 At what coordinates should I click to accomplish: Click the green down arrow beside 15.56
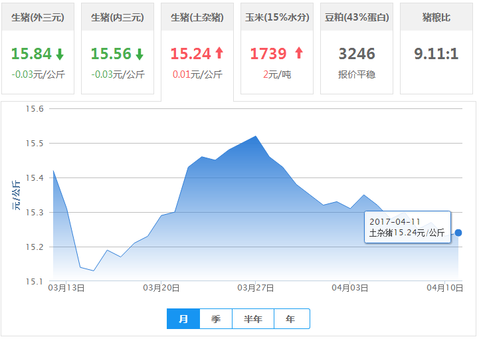[x=140, y=54]
